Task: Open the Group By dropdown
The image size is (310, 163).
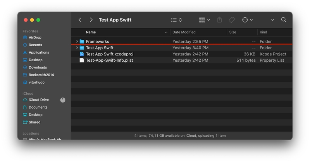Action: (204, 20)
